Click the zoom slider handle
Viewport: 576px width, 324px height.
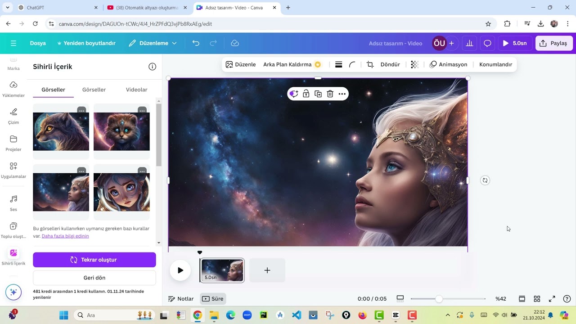tap(439, 299)
